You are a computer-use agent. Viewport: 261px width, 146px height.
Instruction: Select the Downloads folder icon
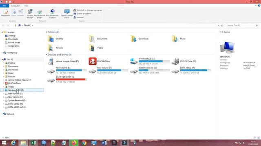click(134, 39)
